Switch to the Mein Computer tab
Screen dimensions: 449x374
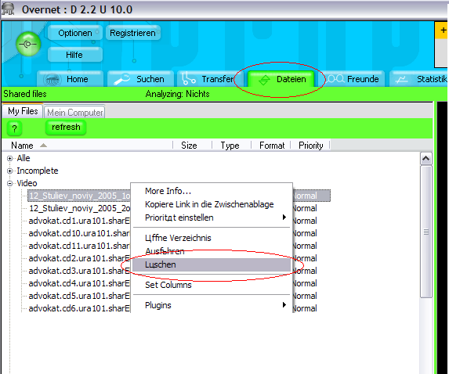coord(74,113)
